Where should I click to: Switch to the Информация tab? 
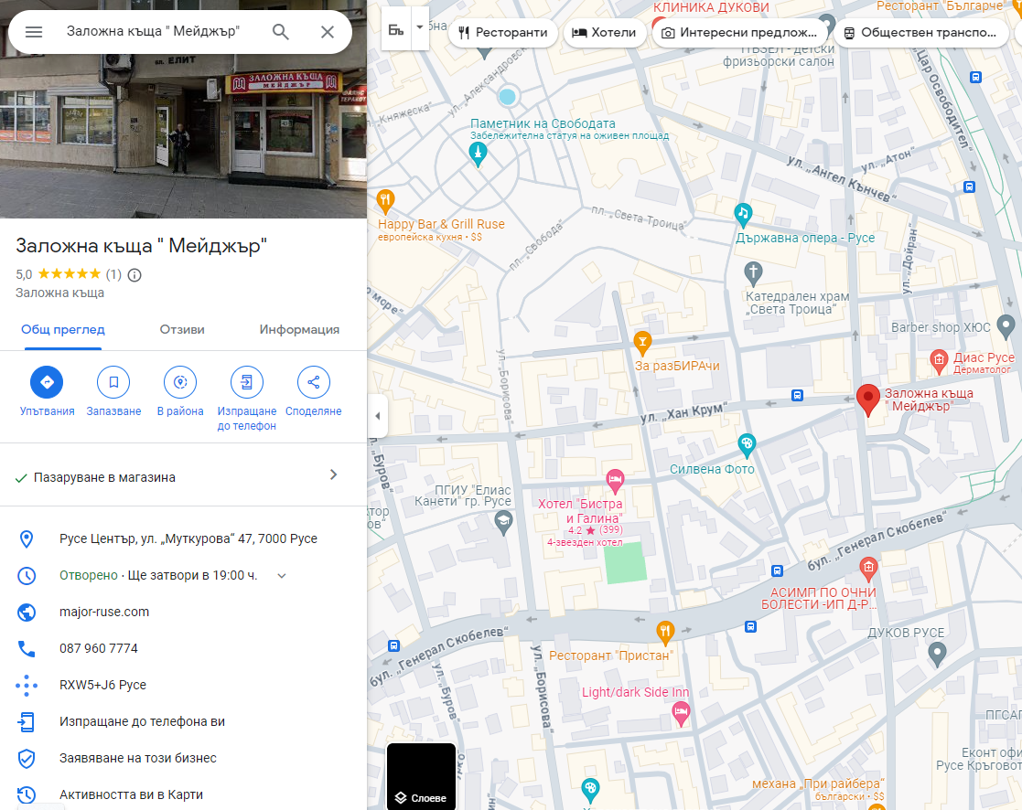(299, 329)
